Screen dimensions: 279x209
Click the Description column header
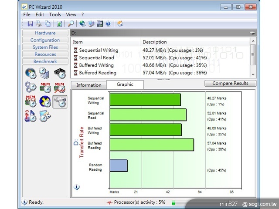pyautogui.click(x=195, y=42)
